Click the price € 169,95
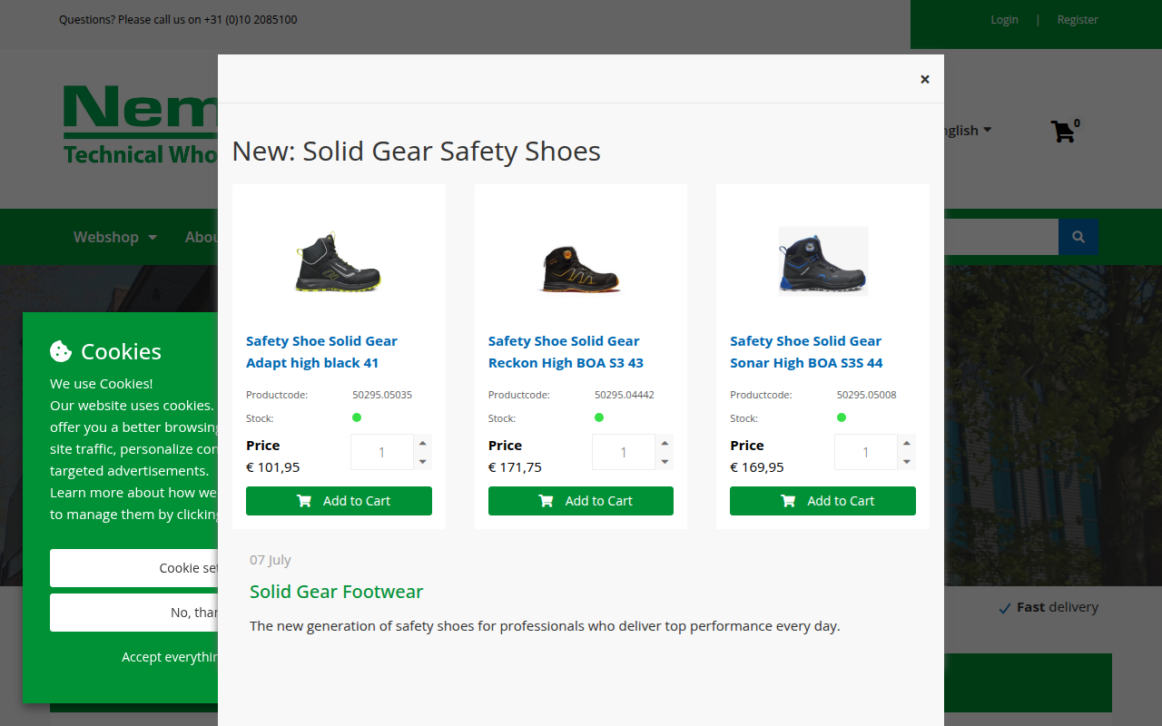Screen dimensions: 1162x726 pyautogui.click(x=757, y=467)
